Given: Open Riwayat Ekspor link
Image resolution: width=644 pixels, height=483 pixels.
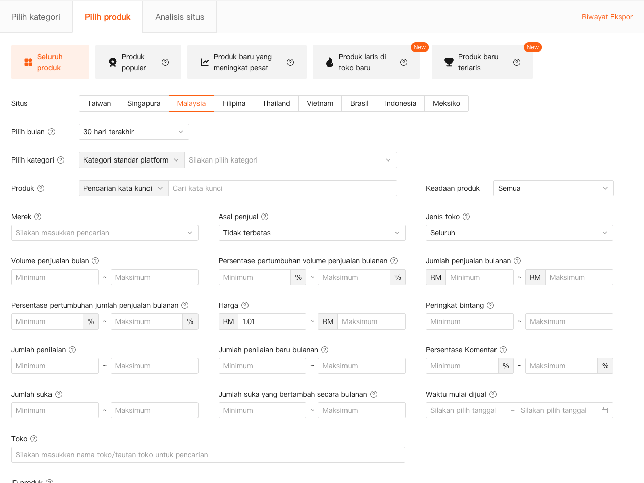Looking at the screenshot, I should click(607, 17).
